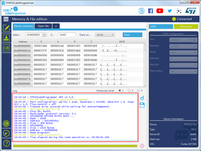Click the address input field 0x08000000
The height and width of the screenshot is (151, 201).
(x=34, y=35)
